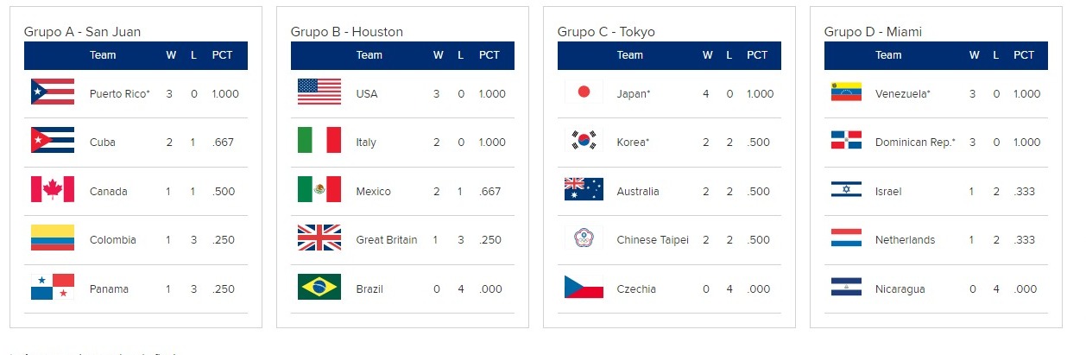Open the Italy team link

366,143
